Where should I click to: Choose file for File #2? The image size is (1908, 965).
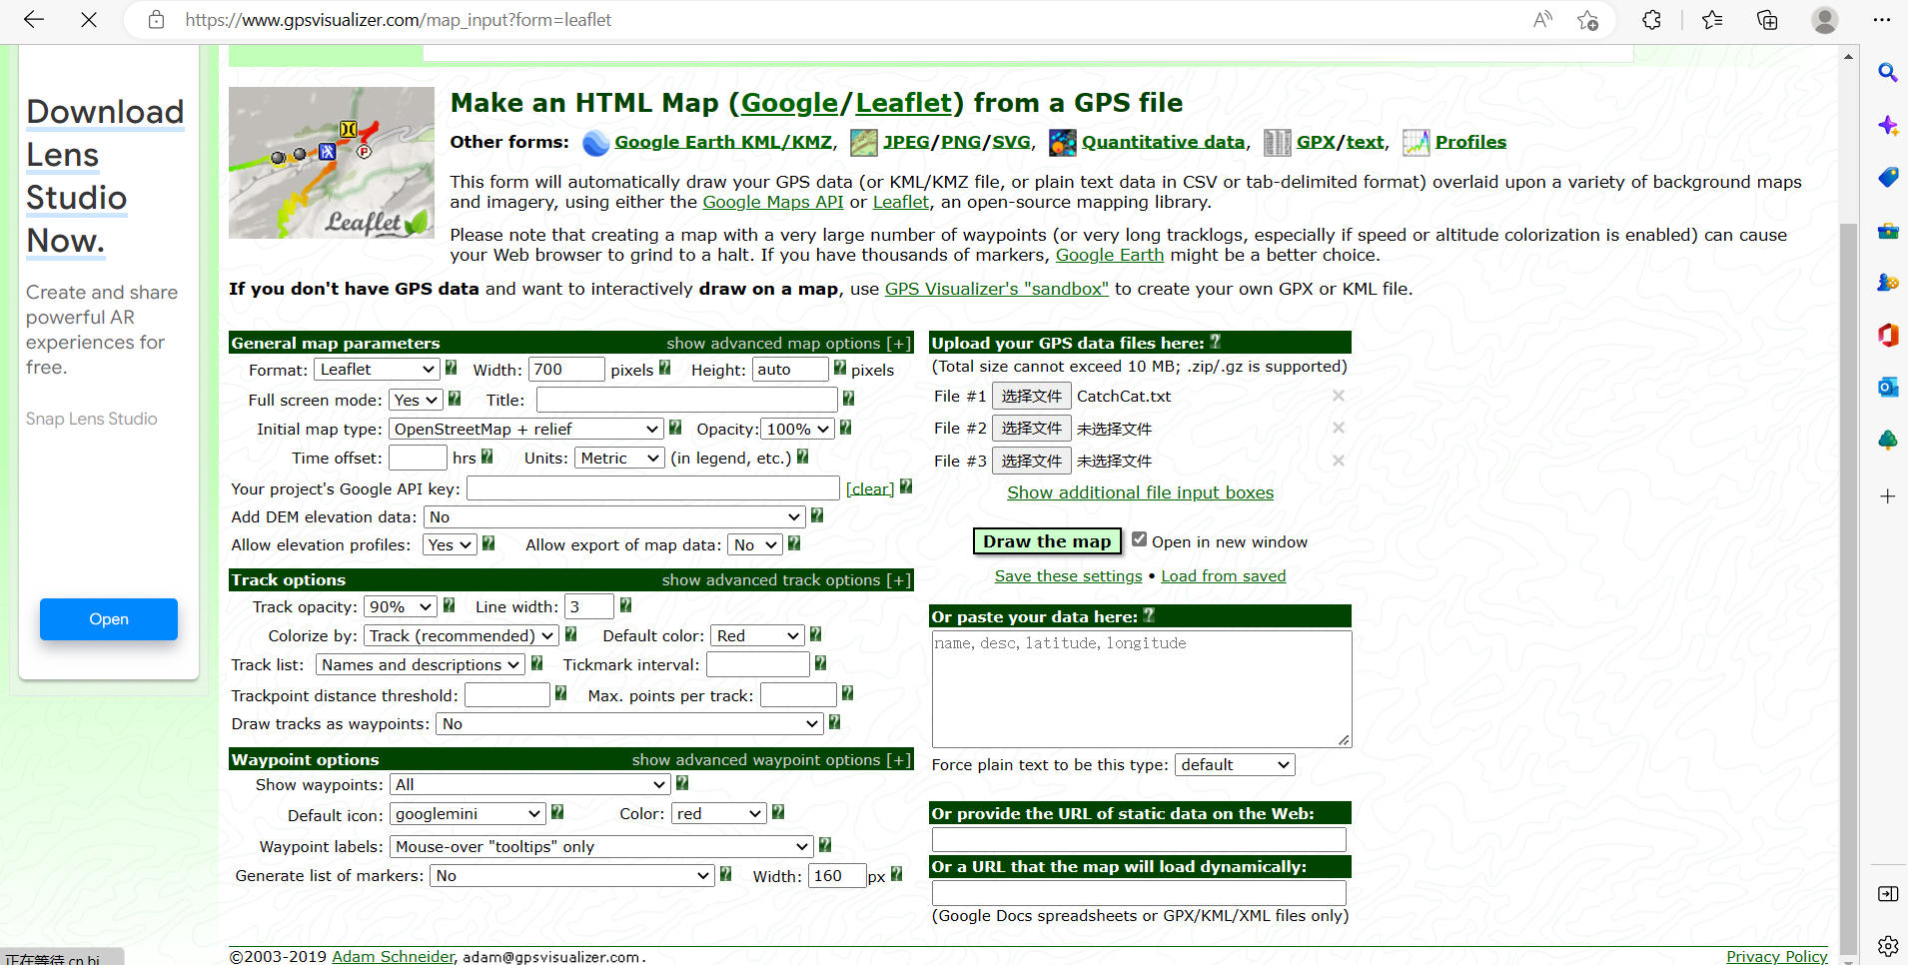[x=1032, y=429]
